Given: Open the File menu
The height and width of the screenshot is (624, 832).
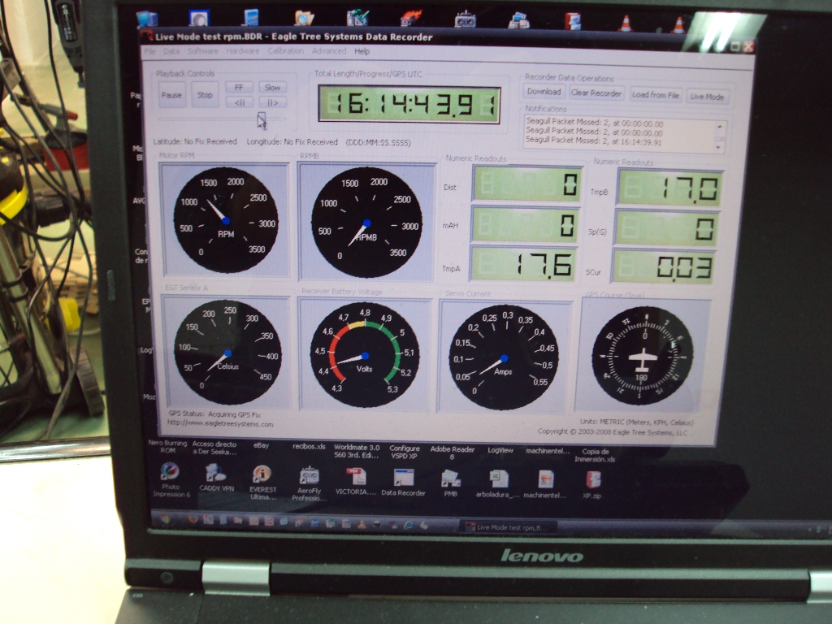Looking at the screenshot, I should click(149, 51).
